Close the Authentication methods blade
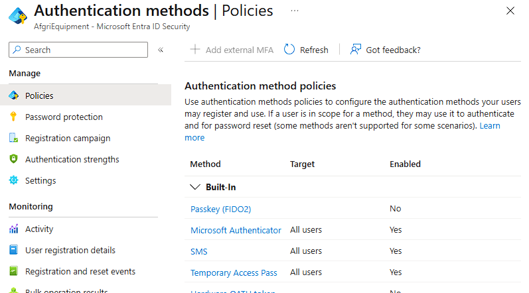529x293 pixels. pyautogui.click(x=510, y=11)
